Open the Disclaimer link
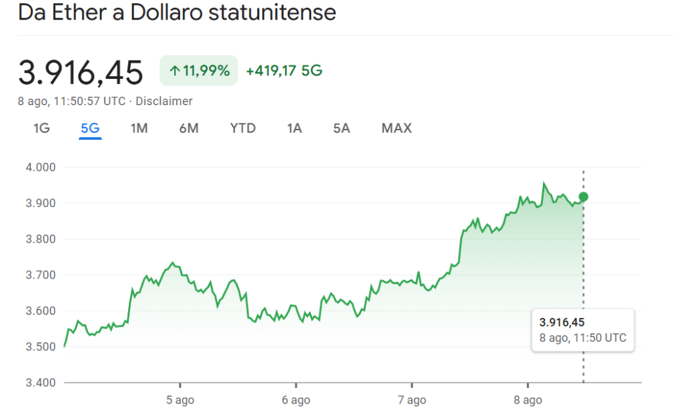Image resolution: width=673 pixels, height=418 pixels. (164, 101)
